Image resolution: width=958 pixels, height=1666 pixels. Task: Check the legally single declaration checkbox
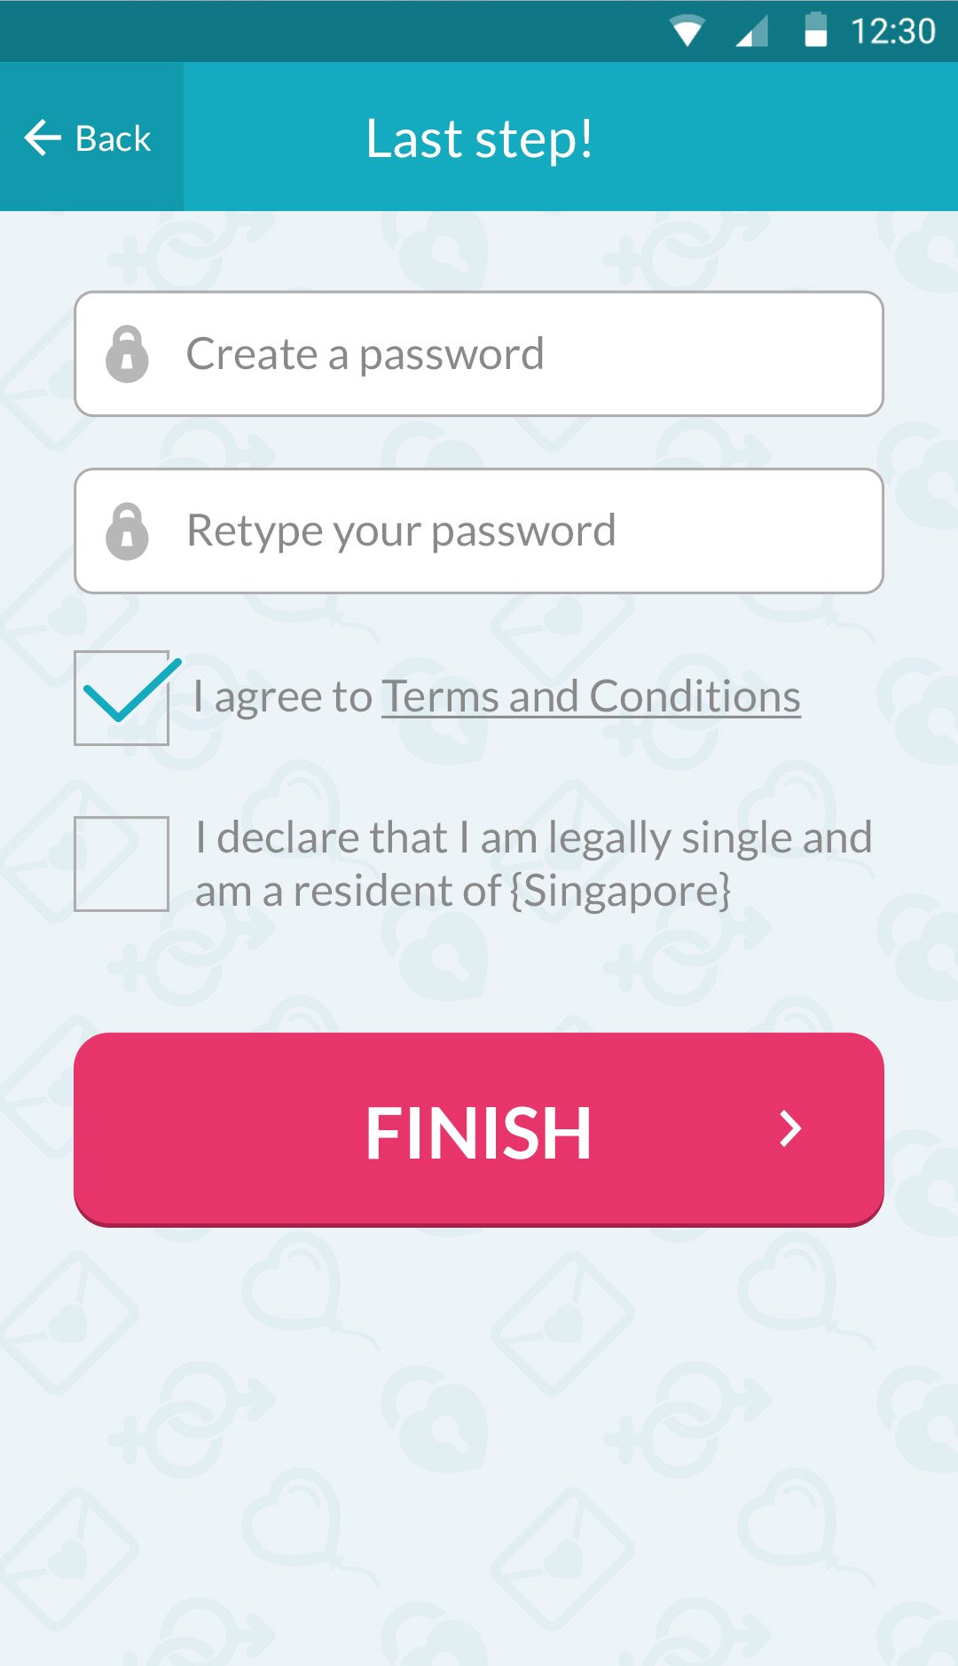(x=122, y=864)
